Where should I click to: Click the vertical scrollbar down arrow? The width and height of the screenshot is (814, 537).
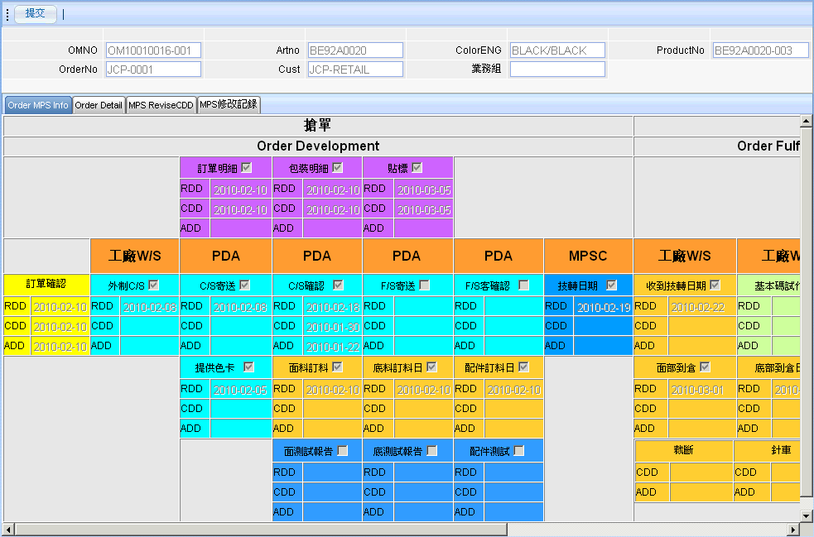pos(806,515)
